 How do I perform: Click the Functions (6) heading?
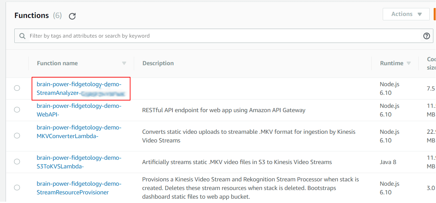[x=38, y=16]
